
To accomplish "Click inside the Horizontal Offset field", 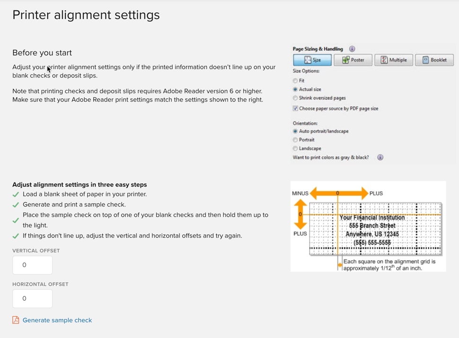I will tap(32, 299).
